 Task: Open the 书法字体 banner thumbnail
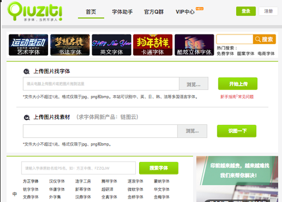pyautogui.click(x=70, y=45)
